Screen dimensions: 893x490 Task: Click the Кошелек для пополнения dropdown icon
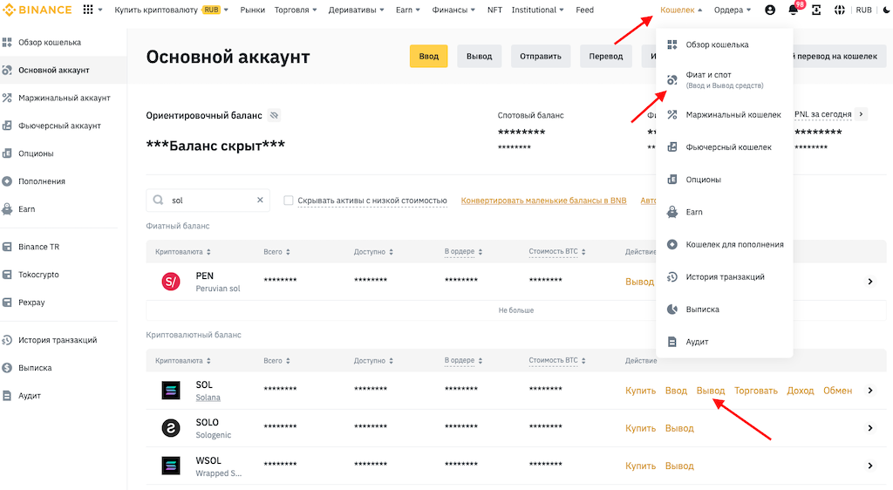coord(672,244)
